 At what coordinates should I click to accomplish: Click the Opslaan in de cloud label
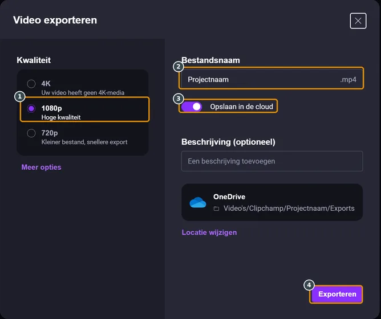(241, 107)
